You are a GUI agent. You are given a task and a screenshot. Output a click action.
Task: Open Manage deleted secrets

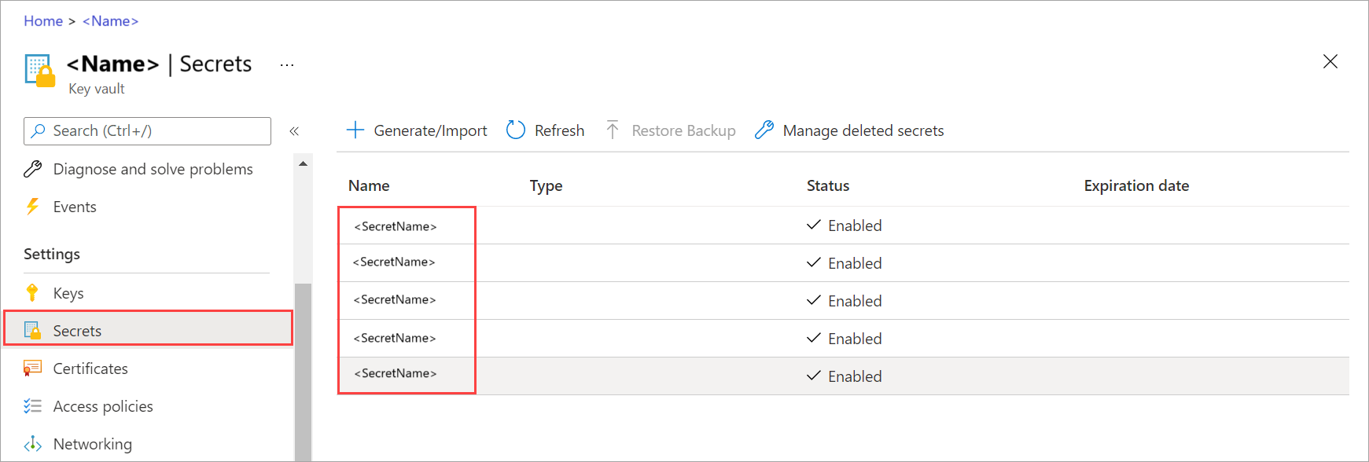pos(863,130)
